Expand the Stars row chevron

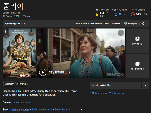point(81,110)
